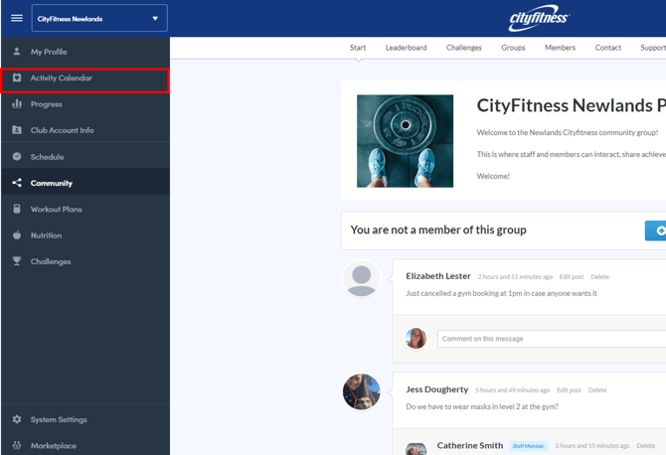Select the Groups tab
The width and height of the screenshot is (666, 455).
[513, 48]
